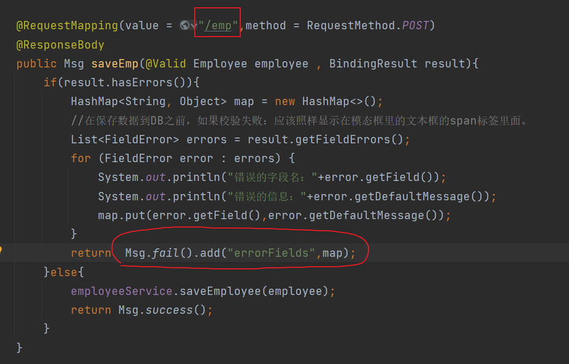The height and width of the screenshot is (364, 569).
Task: Click the for keyword of the loop
Action: (x=81, y=158)
